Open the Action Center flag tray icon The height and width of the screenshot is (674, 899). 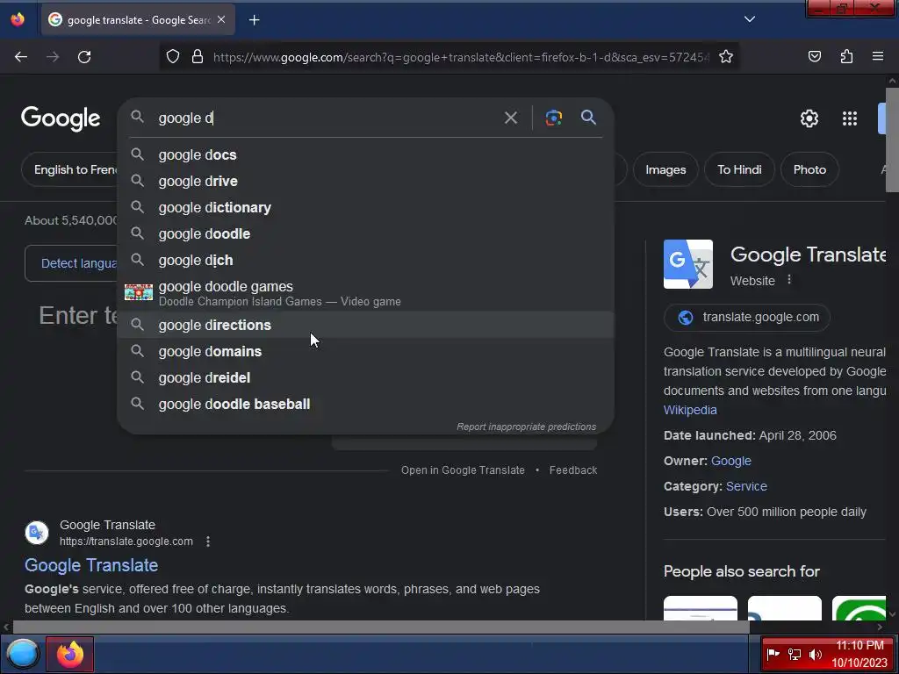(x=773, y=654)
